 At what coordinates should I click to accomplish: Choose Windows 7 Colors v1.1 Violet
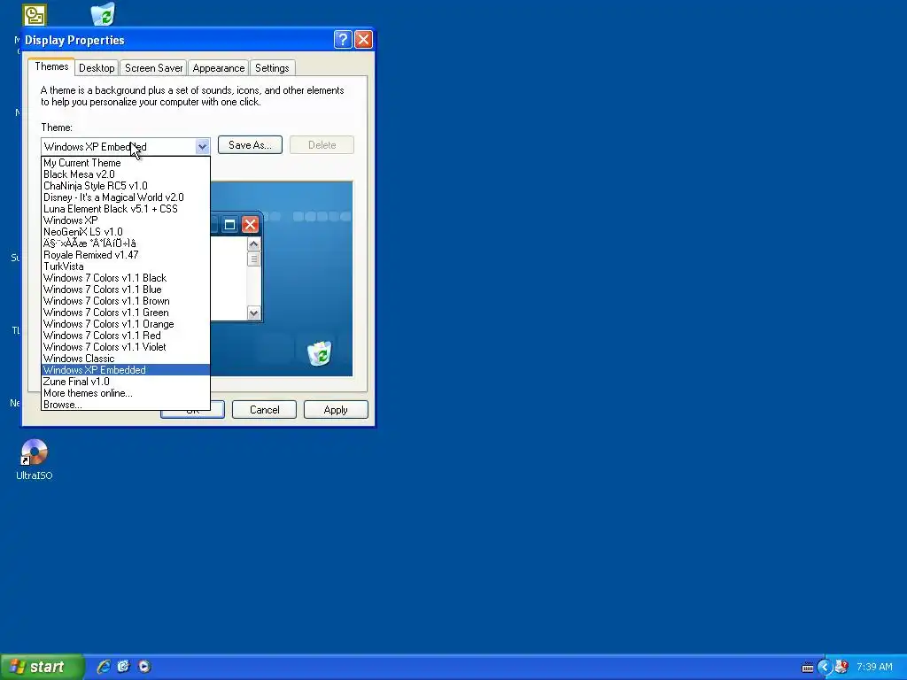pyautogui.click(x=126, y=347)
